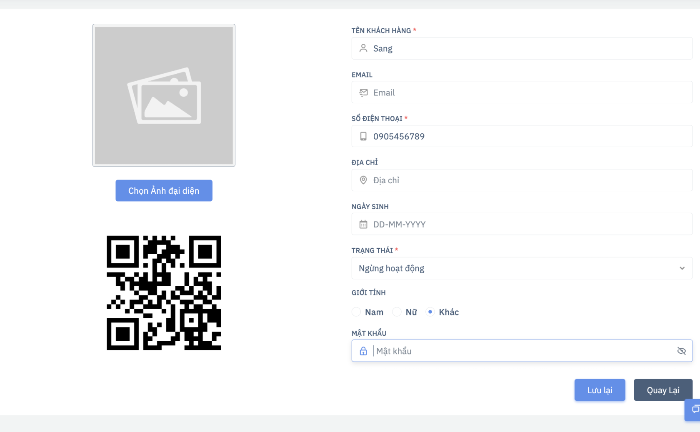Focus the Mật khẩu password input
The height and width of the screenshot is (432, 700).
point(522,351)
